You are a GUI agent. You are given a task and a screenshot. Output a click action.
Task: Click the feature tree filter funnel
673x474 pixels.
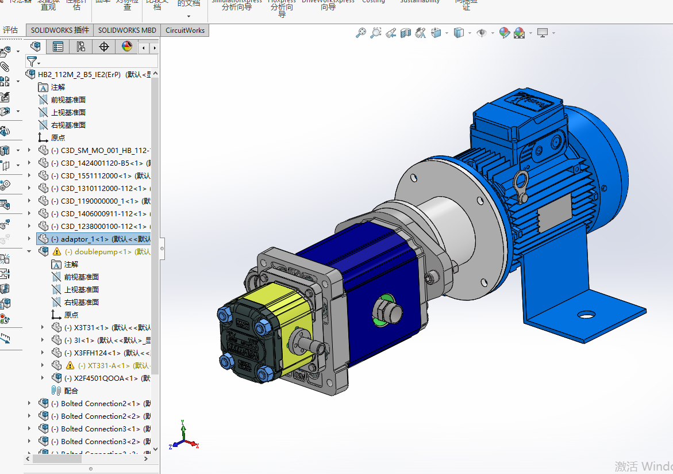click(x=32, y=62)
